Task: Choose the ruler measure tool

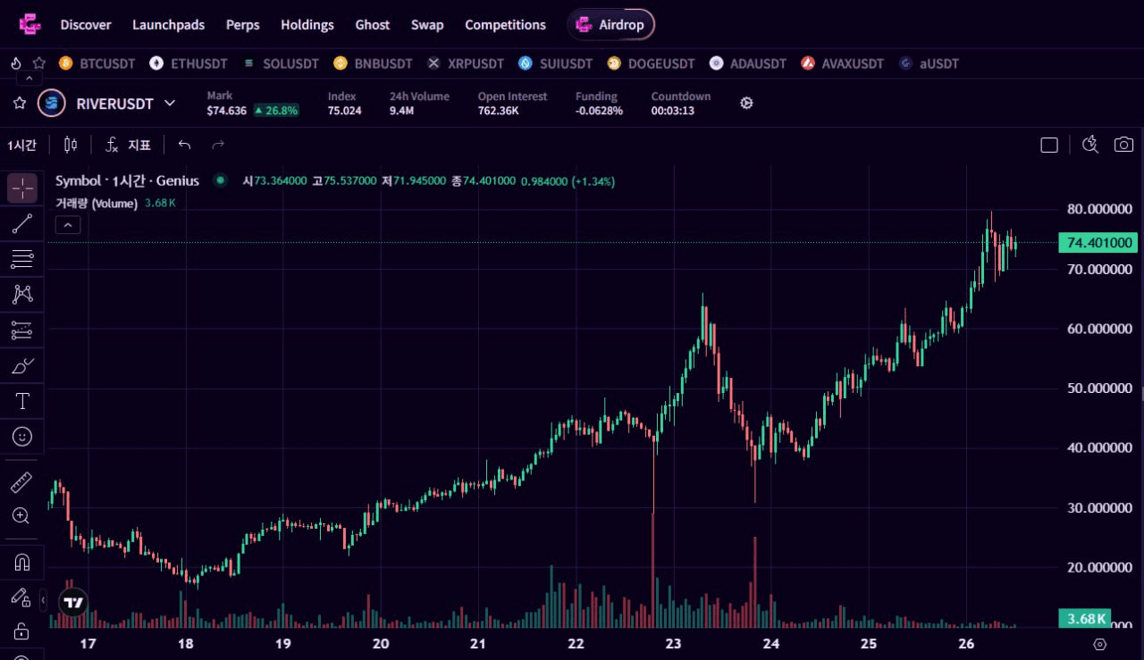Action: point(22,483)
